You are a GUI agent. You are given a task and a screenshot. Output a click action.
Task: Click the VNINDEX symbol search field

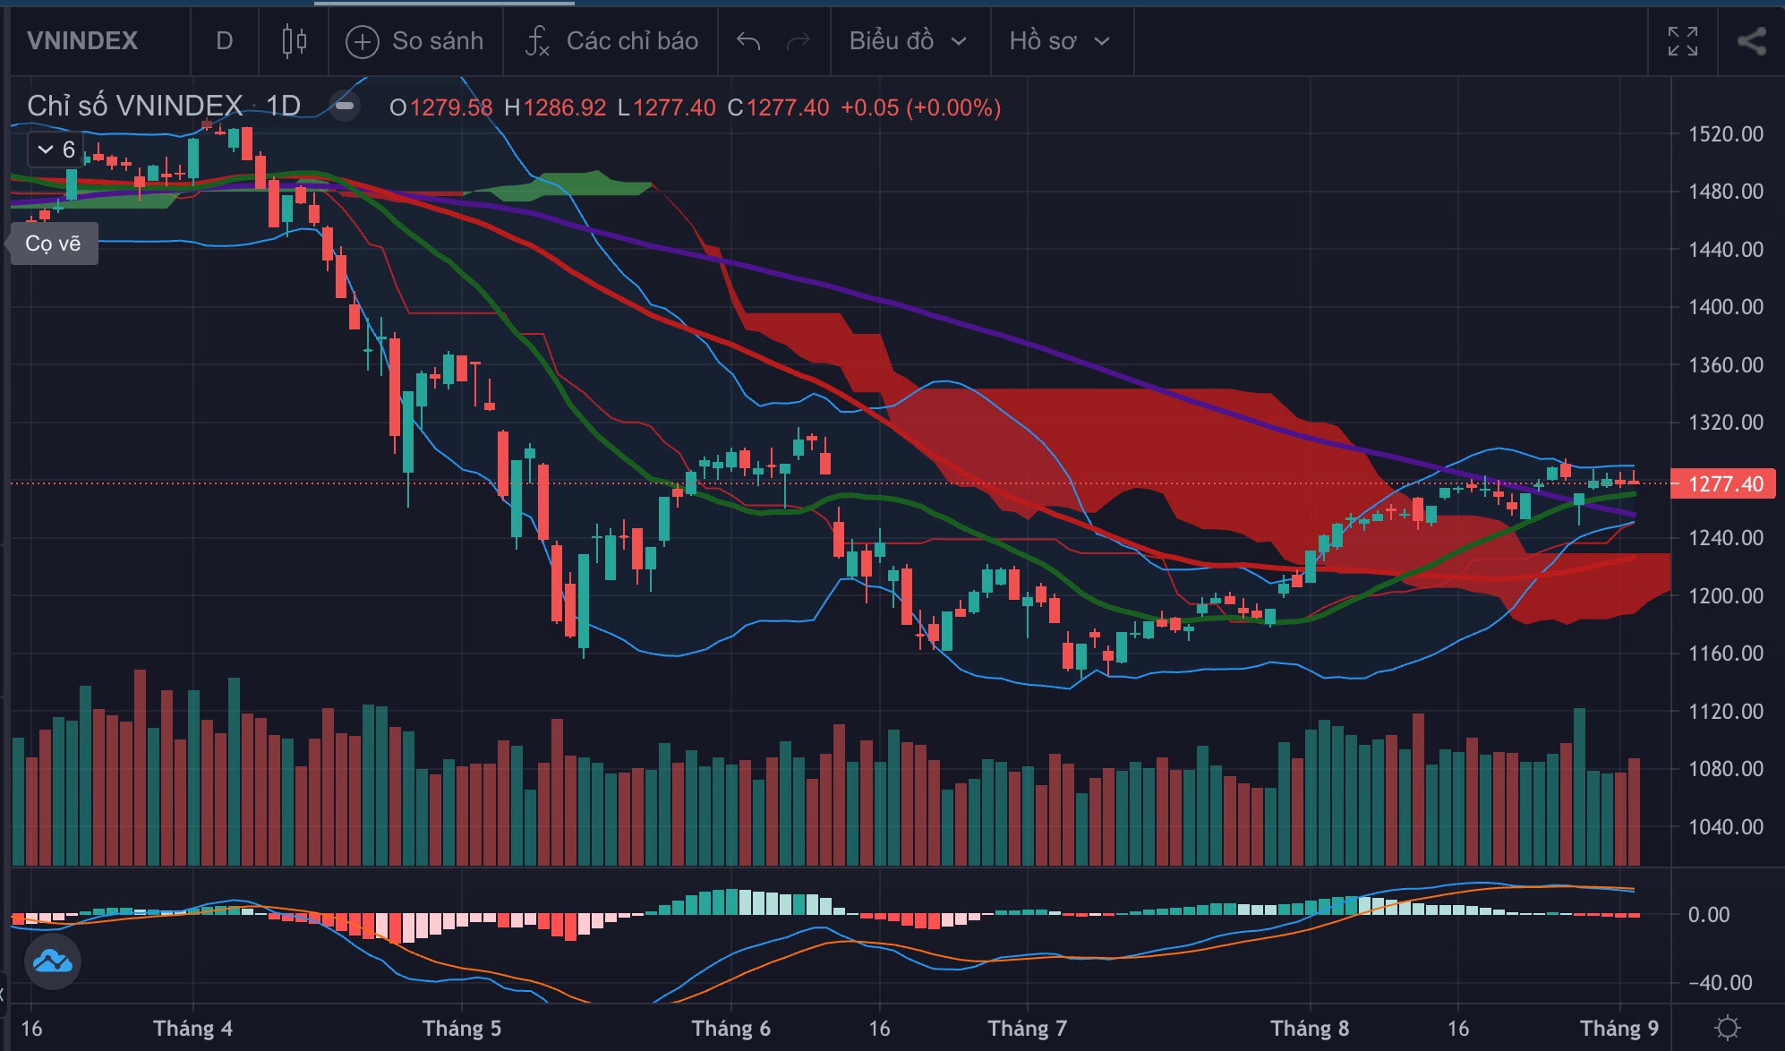pyautogui.click(x=82, y=41)
